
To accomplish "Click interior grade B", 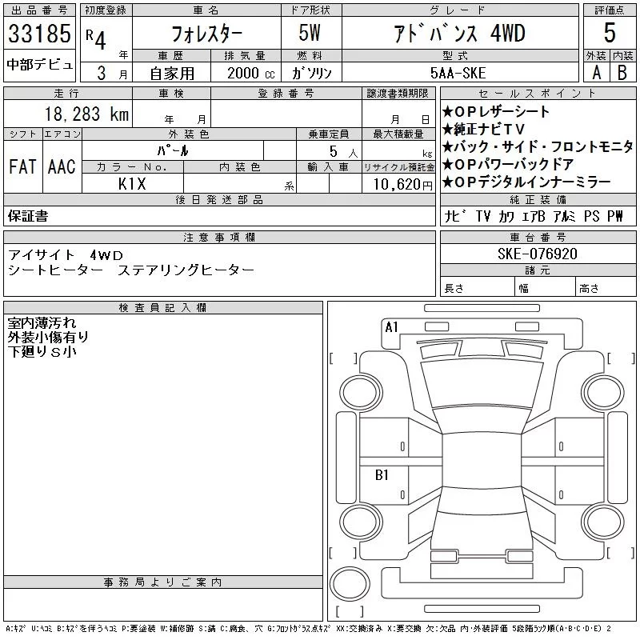I will (622, 73).
